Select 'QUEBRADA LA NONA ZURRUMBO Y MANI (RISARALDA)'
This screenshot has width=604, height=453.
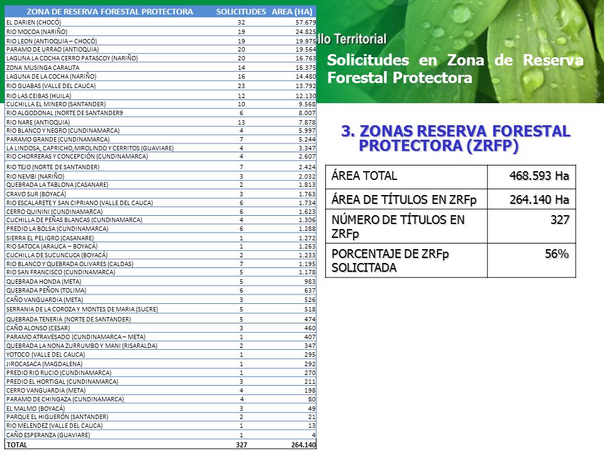pos(82,346)
